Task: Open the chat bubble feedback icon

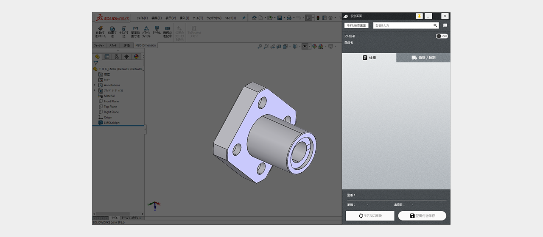Action: (445, 26)
